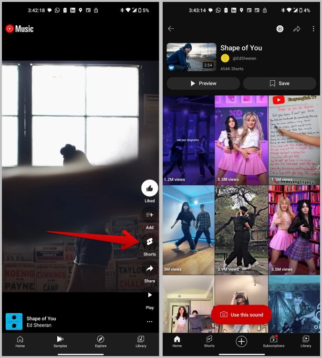Switch to Explore tab
The height and width of the screenshot is (358, 322).
[x=101, y=342]
